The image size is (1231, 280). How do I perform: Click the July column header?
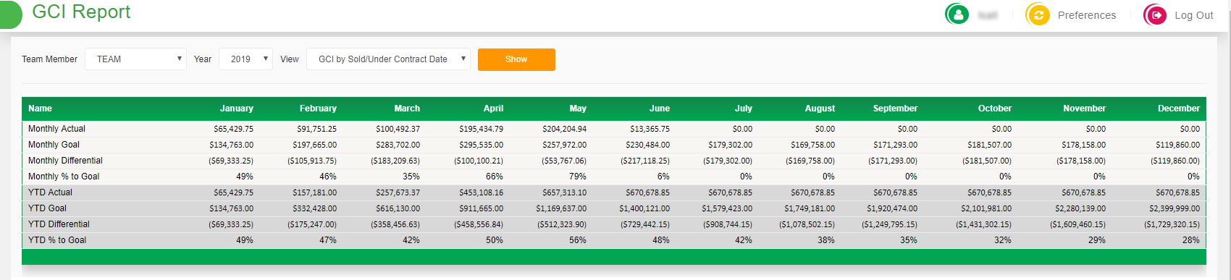(x=744, y=109)
